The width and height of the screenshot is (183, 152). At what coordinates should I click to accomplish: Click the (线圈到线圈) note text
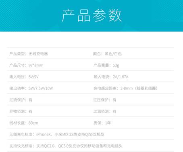[146, 88]
